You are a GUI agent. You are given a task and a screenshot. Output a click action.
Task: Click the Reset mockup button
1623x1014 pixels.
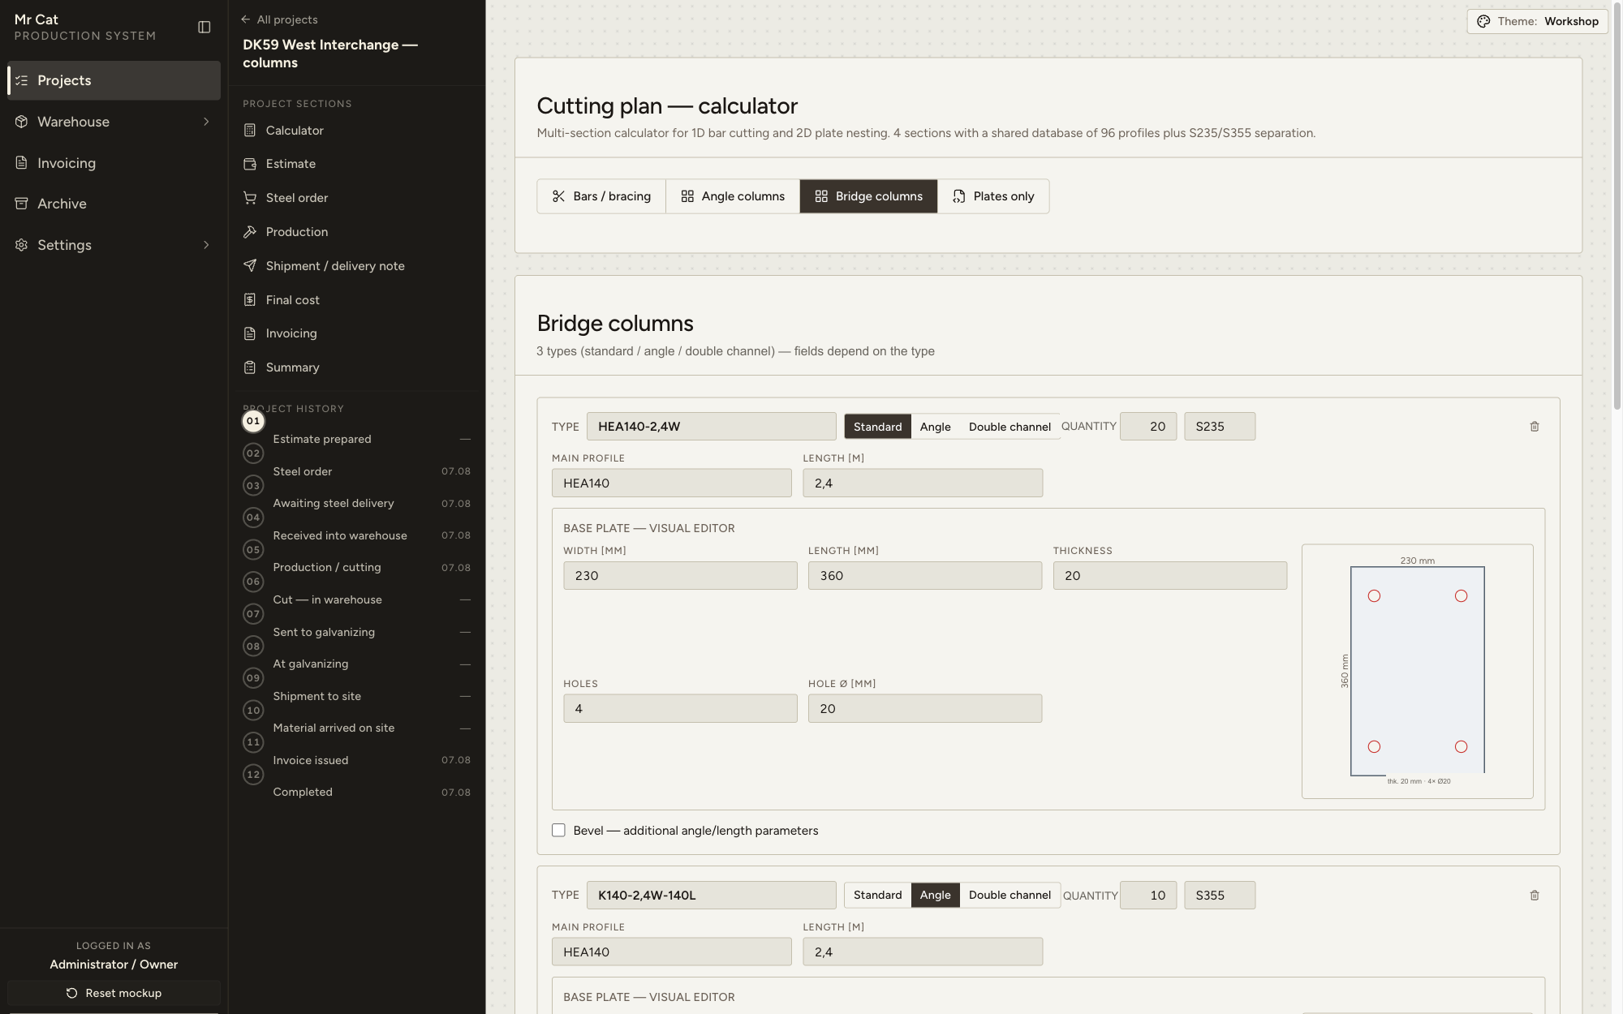114,994
